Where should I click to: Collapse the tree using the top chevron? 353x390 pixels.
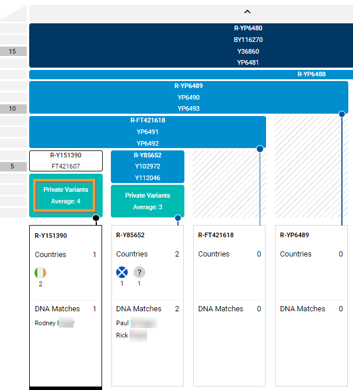(247, 12)
